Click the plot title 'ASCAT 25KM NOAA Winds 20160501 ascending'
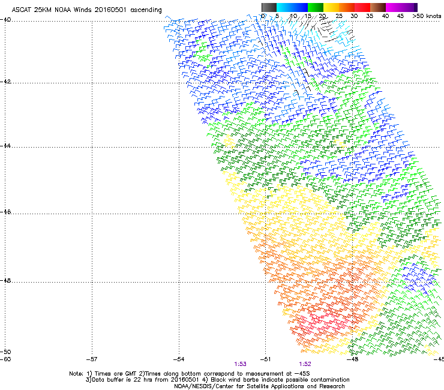This screenshot has width=444, height=390. (x=86, y=10)
